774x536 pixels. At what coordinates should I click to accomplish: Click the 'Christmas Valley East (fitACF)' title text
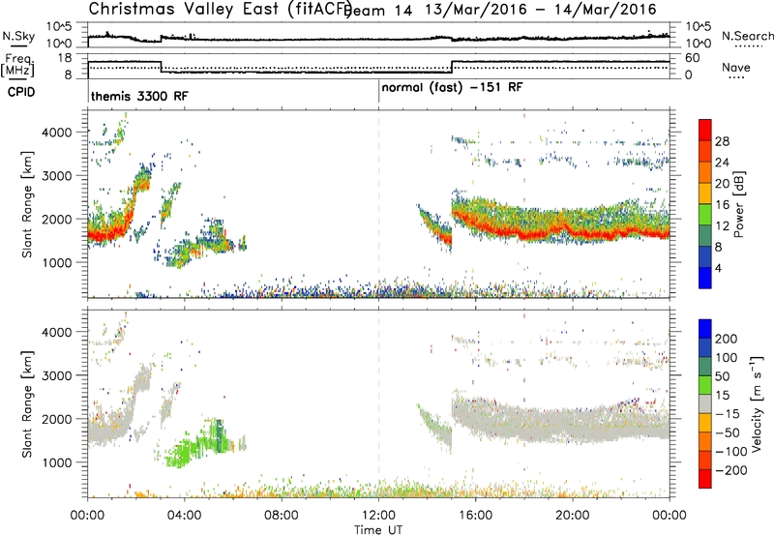(x=221, y=9)
